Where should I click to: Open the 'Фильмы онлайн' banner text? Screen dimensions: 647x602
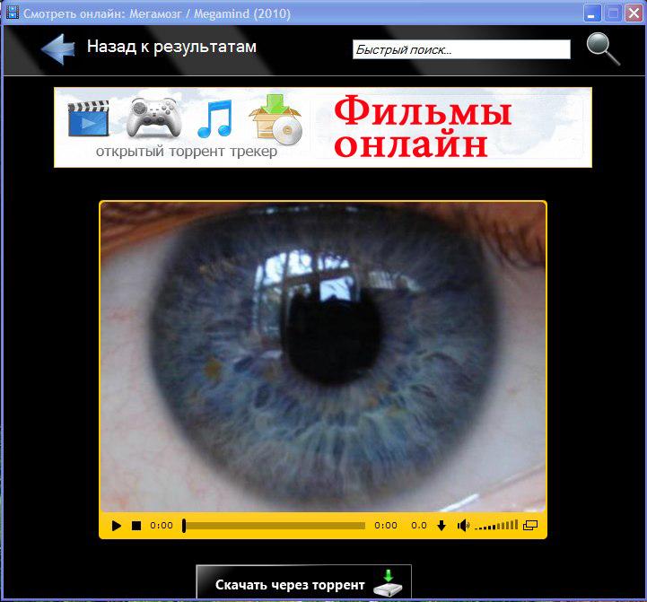[x=422, y=127]
